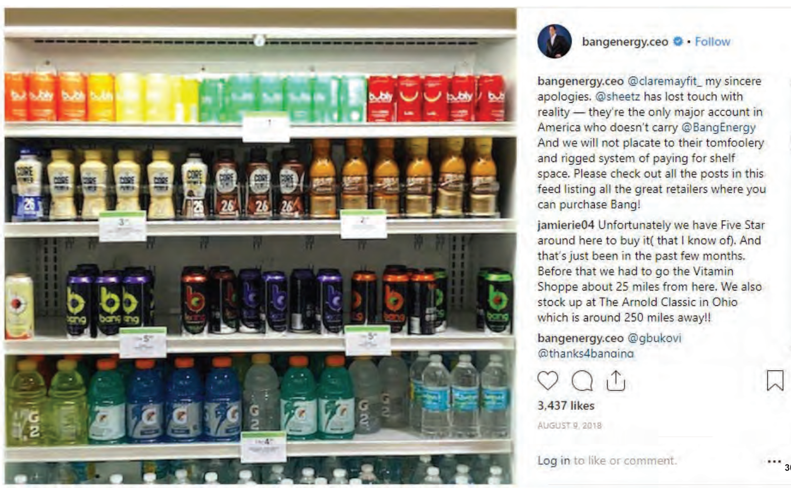Image resolution: width=791 pixels, height=490 pixels.
Task: Click the bangenergy.ceo profile avatar
Action: pyautogui.click(x=554, y=41)
